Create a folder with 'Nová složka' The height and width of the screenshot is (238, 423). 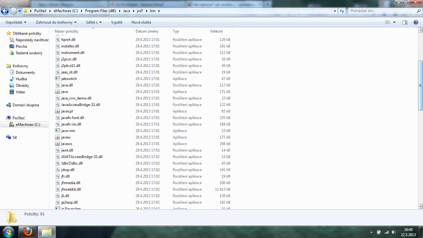tap(141, 22)
